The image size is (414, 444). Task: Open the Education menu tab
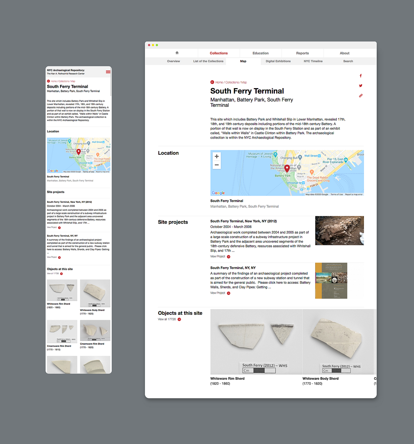tap(260, 53)
